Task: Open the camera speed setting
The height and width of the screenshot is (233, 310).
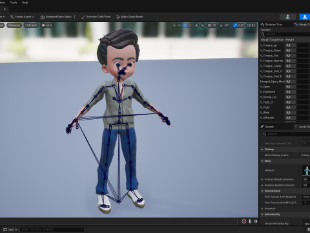Action: pyautogui.click(x=251, y=25)
